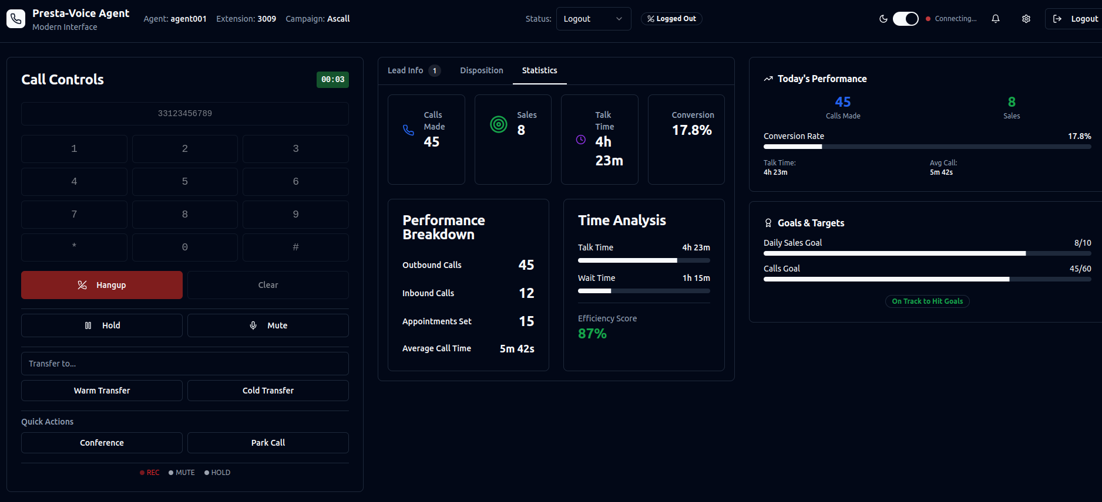Click the Transfer to input field

pos(185,364)
